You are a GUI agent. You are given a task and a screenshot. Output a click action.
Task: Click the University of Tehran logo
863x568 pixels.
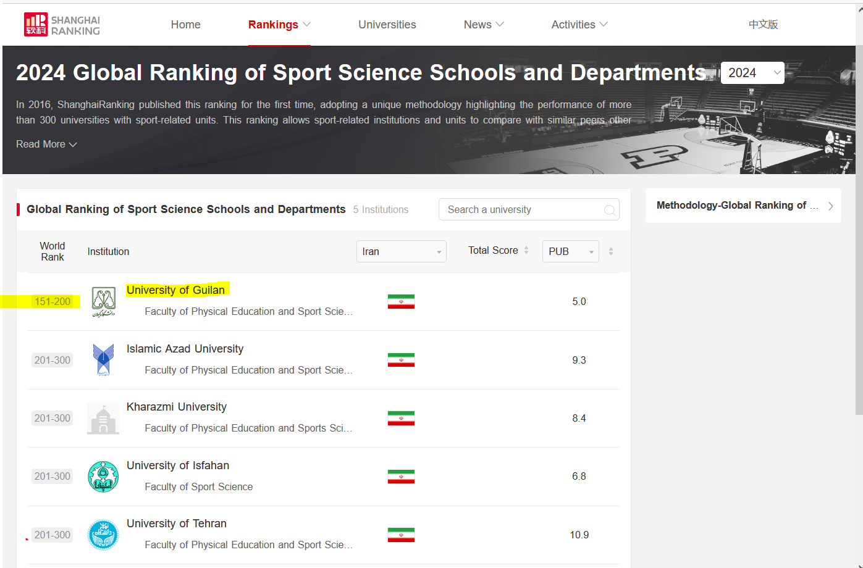pyautogui.click(x=103, y=535)
